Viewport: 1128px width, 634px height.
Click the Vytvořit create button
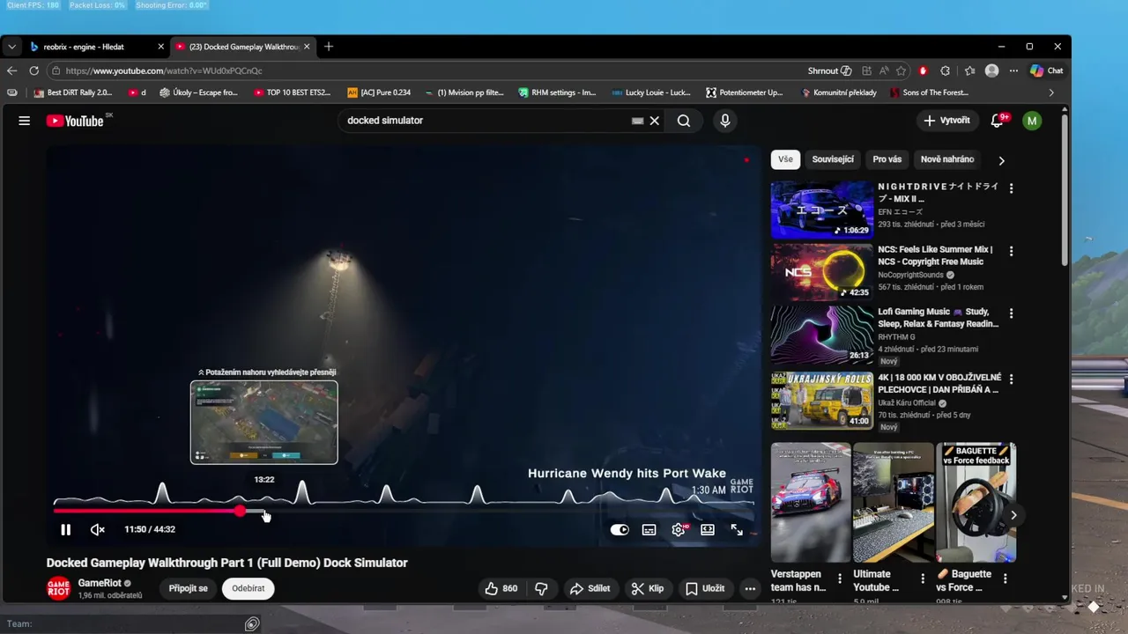tap(947, 121)
